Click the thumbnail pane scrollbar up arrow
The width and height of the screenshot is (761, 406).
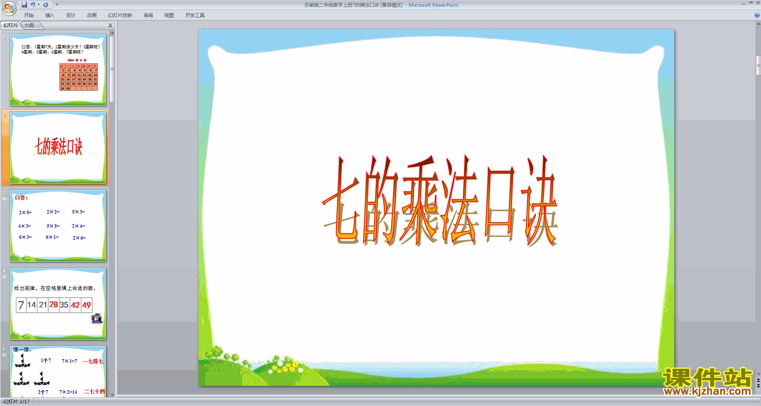pos(112,33)
